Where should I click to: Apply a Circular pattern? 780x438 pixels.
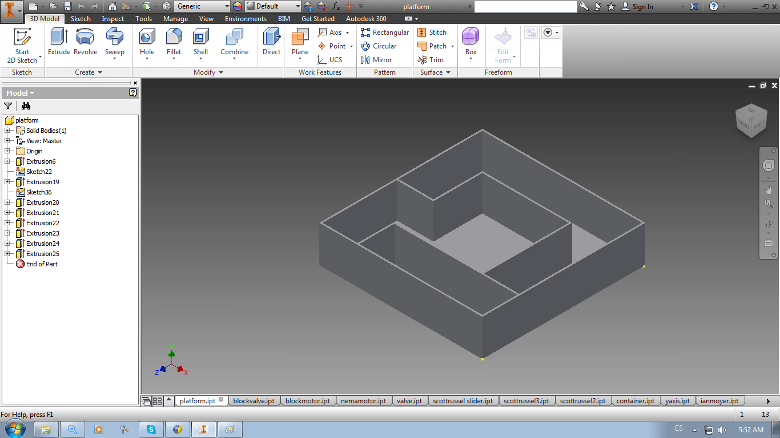pyautogui.click(x=378, y=46)
